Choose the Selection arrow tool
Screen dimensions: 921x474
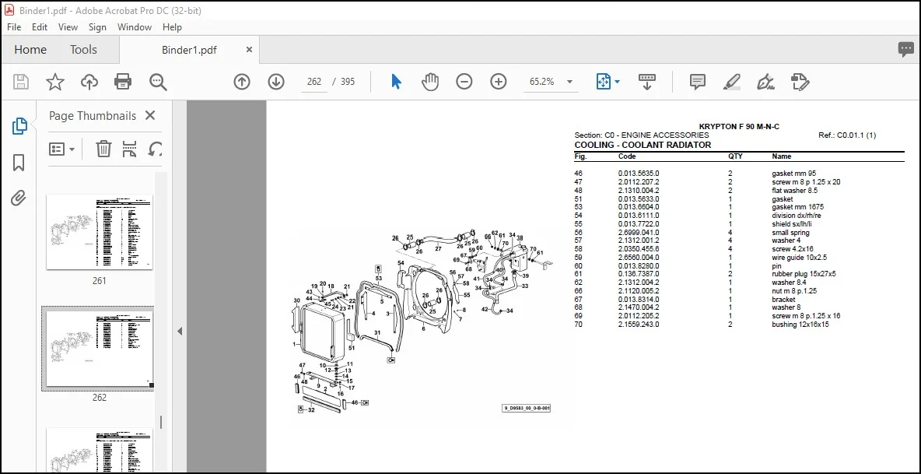(x=397, y=82)
